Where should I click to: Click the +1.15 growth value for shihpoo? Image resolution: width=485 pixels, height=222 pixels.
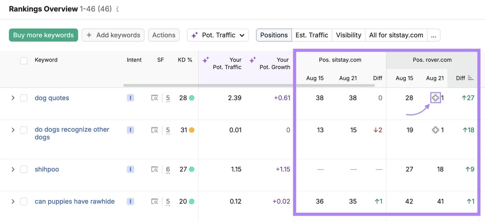pos(283,169)
